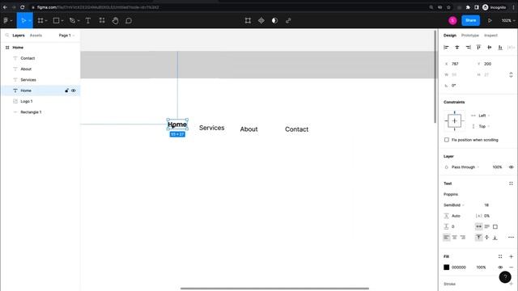Click the Align bottom icon

point(500,48)
